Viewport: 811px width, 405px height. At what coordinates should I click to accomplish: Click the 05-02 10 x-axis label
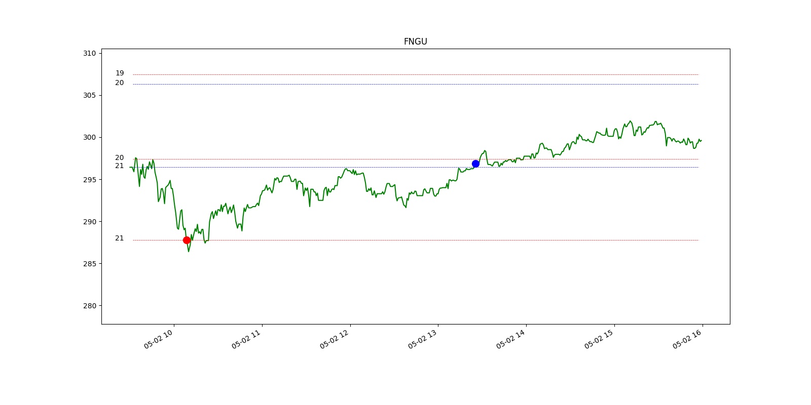click(x=159, y=339)
